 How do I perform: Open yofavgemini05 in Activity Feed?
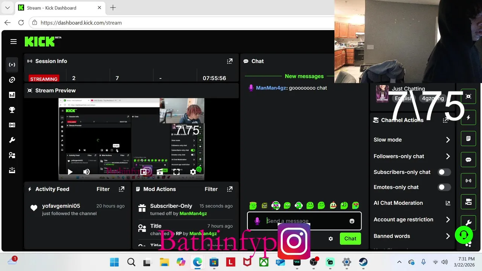pos(61,206)
